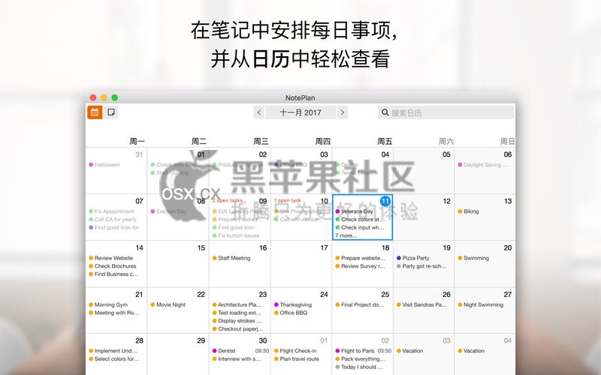
Task: Select the Biking event on the 13th
Action: (x=468, y=211)
